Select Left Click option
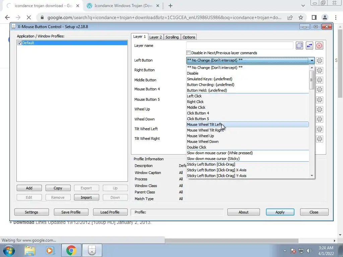343x257 pixels. point(248,96)
